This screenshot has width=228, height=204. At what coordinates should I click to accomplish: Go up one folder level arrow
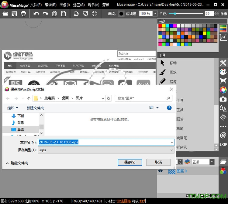(x=29, y=98)
